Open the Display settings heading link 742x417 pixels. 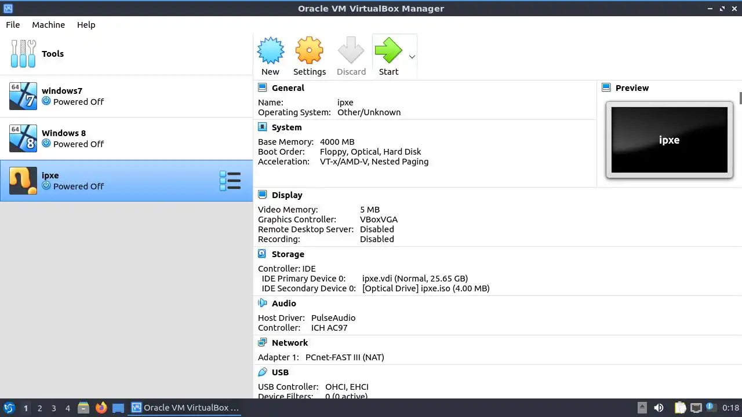(287, 195)
